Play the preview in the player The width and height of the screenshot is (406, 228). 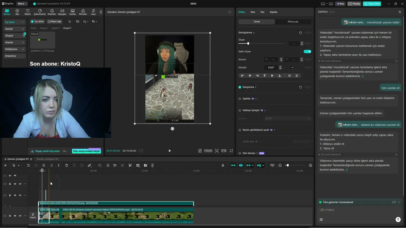170,151
